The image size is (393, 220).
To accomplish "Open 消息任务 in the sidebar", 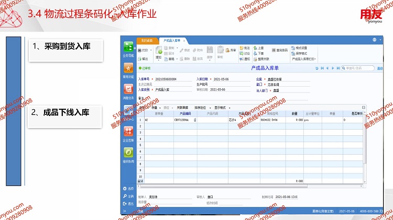I will tap(128, 89).
